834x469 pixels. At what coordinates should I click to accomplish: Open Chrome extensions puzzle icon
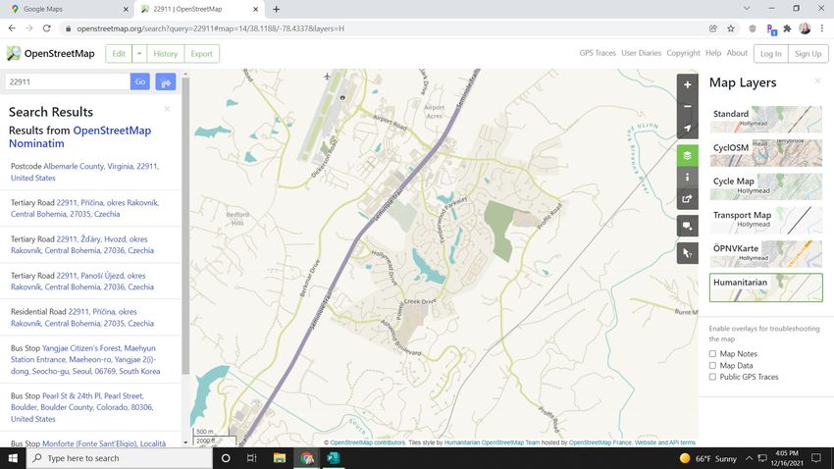point(787,28)
